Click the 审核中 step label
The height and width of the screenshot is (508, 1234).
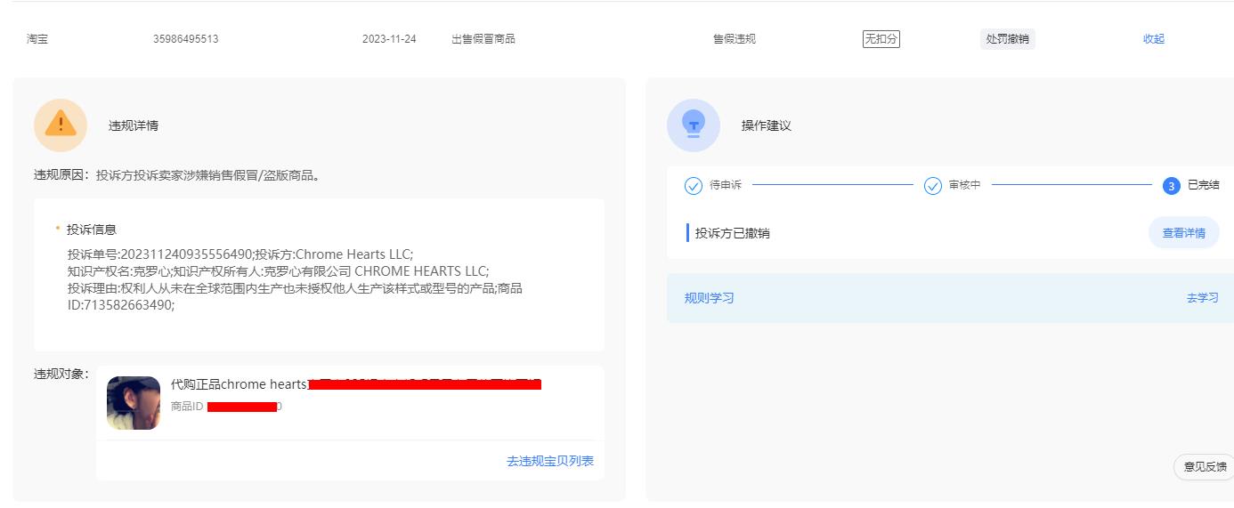click(965, 185)
